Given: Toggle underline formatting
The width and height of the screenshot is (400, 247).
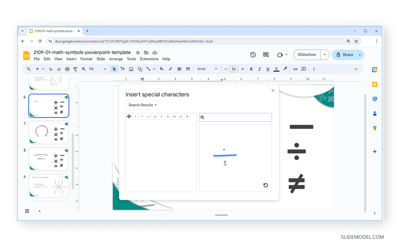Looking at the screenshot, I should coord(268,69).
